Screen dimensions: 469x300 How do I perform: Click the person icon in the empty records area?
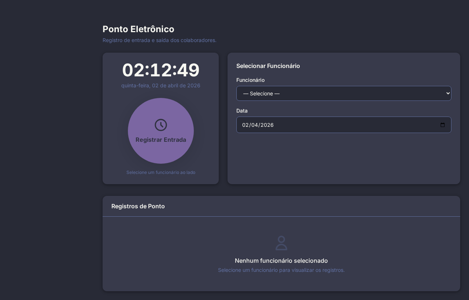click(x=281, y=243)
